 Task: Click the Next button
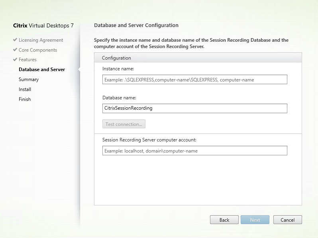255,220
